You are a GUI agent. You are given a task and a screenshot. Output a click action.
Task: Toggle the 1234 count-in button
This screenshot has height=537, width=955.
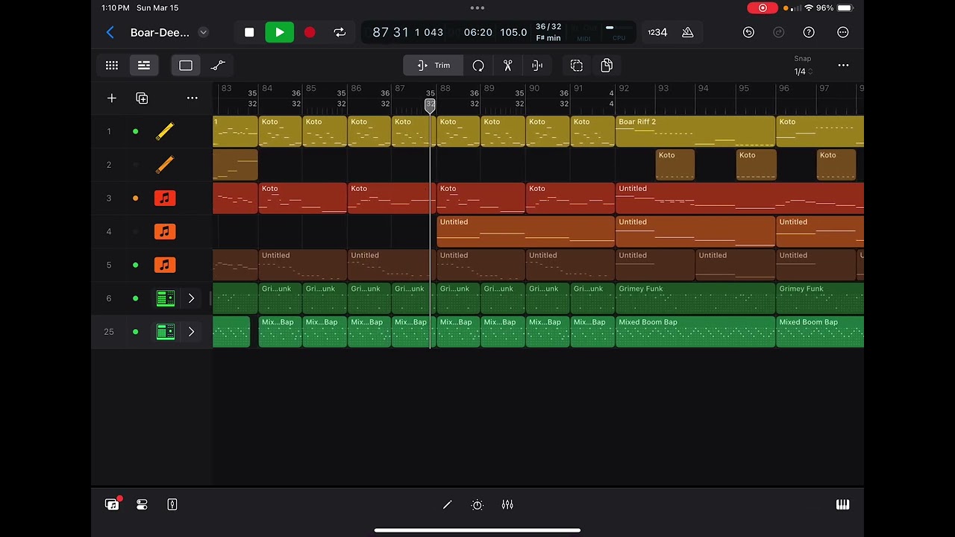(x=657, y=33)
